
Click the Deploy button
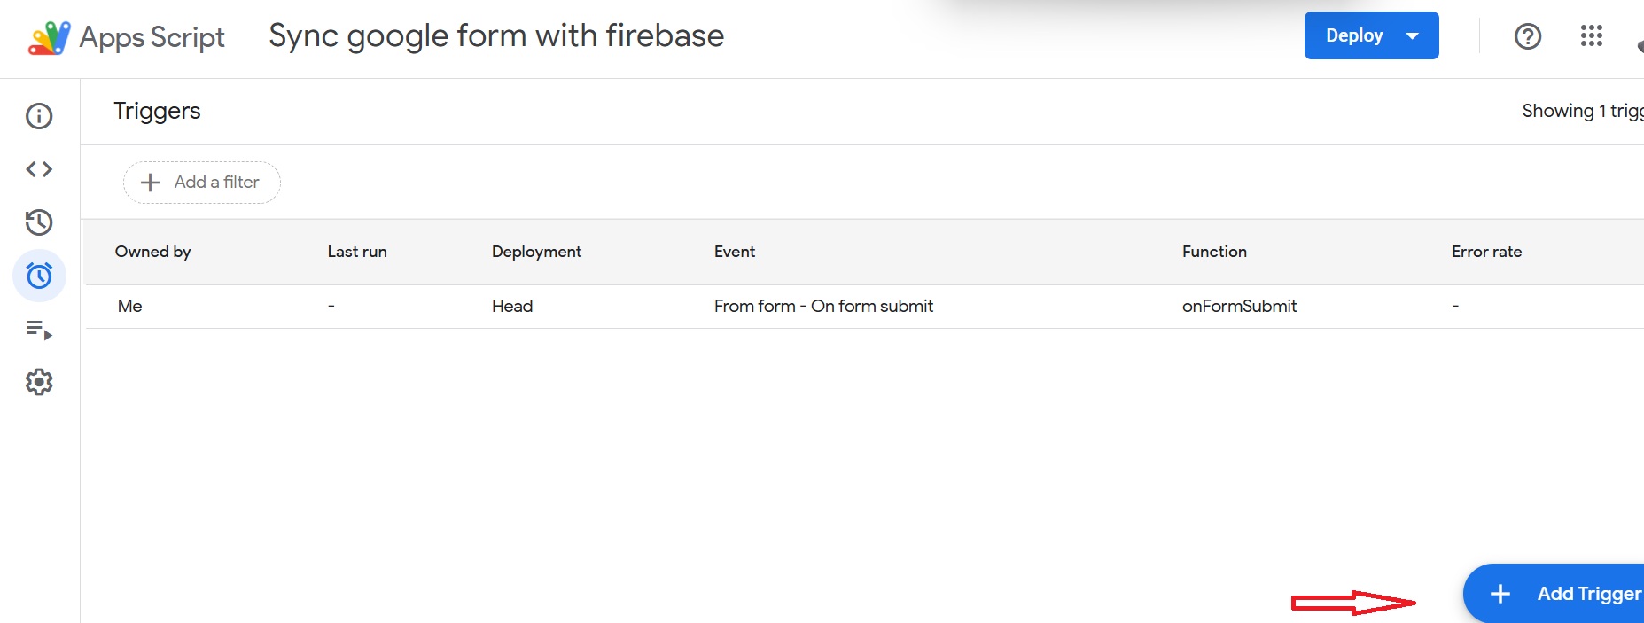[x=1353, y=36]
